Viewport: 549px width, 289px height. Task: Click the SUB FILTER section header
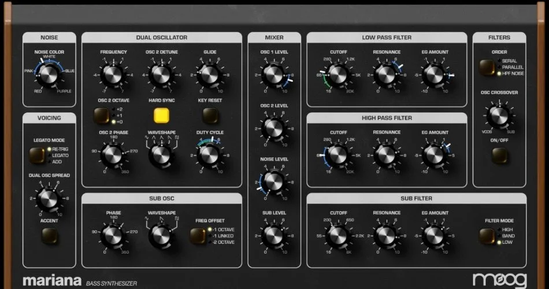click(x=416, y=199)
